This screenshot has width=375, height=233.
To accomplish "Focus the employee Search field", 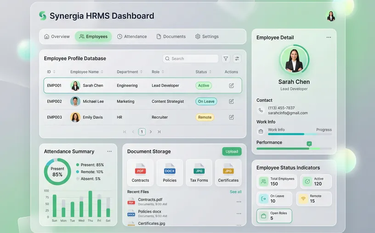I will (191, 59).
